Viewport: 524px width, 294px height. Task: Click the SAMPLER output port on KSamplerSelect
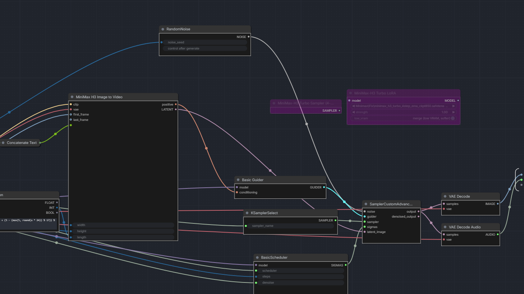336,220
